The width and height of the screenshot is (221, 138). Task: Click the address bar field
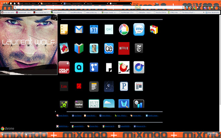tap(99, 7)
